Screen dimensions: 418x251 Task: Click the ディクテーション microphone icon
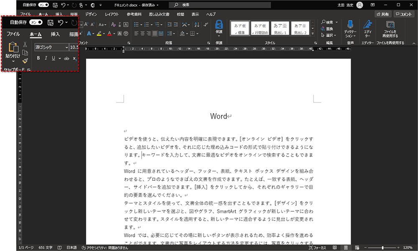click(350, 25)
